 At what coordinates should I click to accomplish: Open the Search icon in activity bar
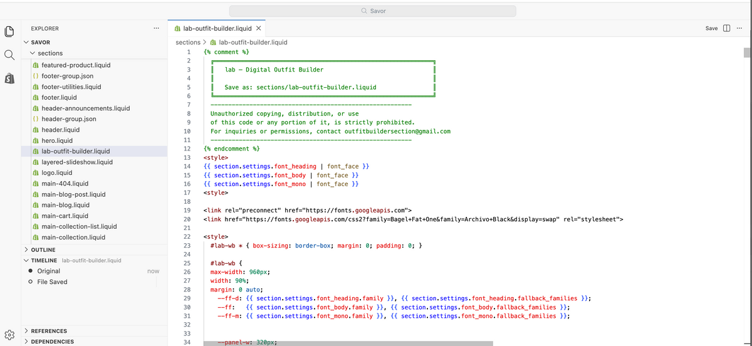pos(9,55)
